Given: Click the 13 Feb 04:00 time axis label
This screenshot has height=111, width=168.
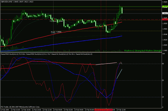Looking at the screenshot, I should 79,110.
